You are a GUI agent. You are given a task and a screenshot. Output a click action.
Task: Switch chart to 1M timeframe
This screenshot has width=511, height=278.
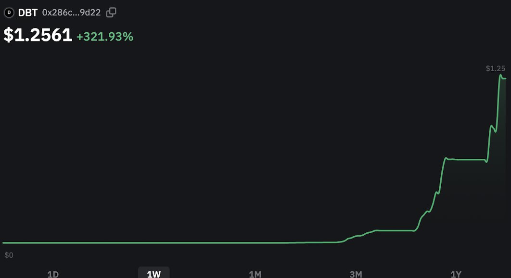[255, 274]
